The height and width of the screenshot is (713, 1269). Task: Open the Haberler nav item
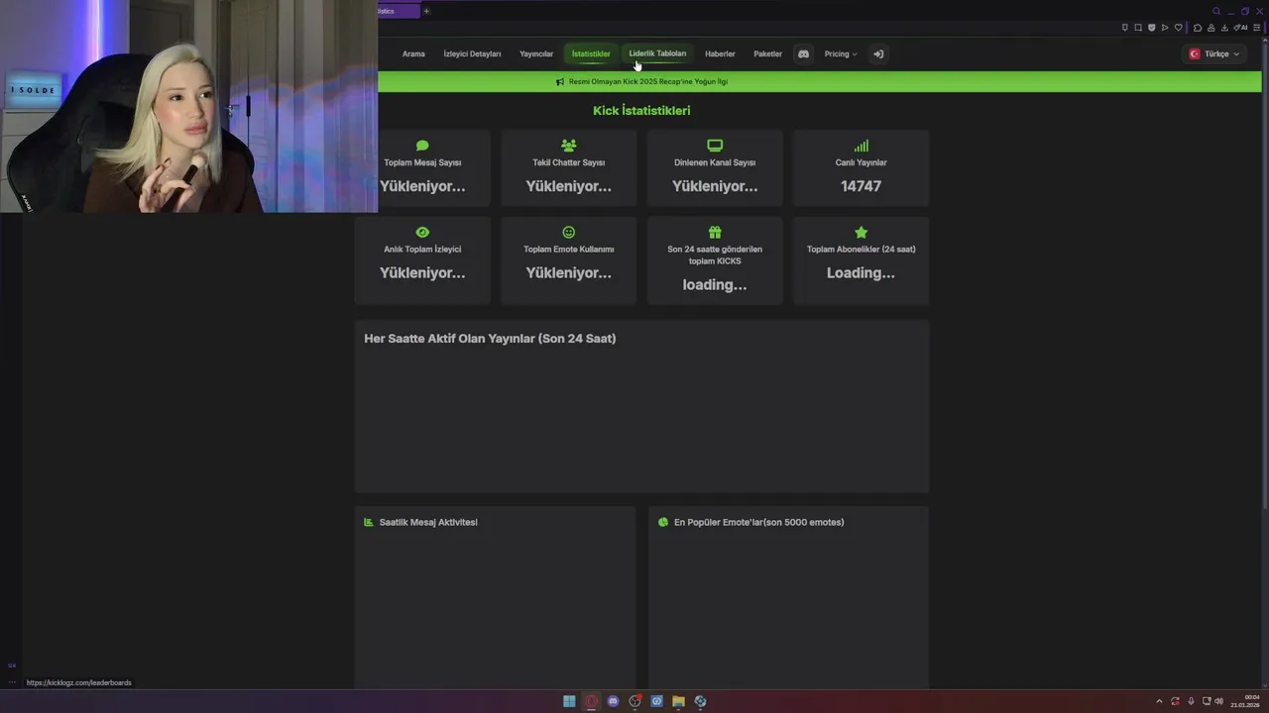720,53
